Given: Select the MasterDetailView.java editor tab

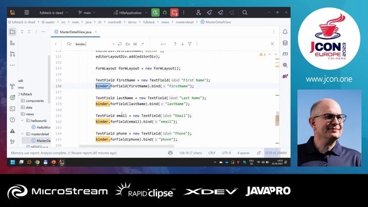Looking at the screenshot, I should click(75, 32).
